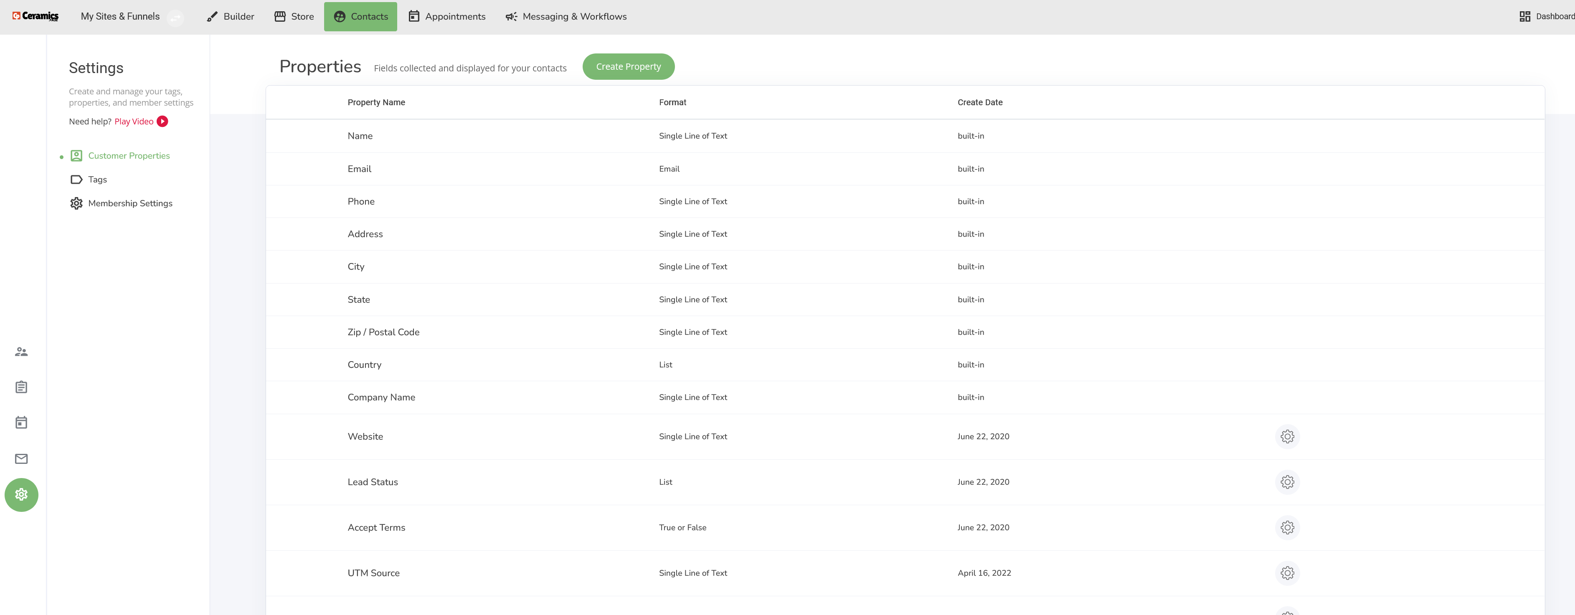Click the green settings gear sidebar icon
The width and height of the screenshot is (1575, 615).
(x=21, y=495)
